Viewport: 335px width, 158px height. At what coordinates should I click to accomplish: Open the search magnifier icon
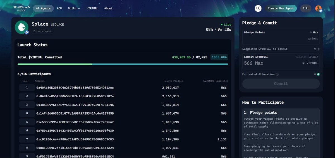(258, 8)
